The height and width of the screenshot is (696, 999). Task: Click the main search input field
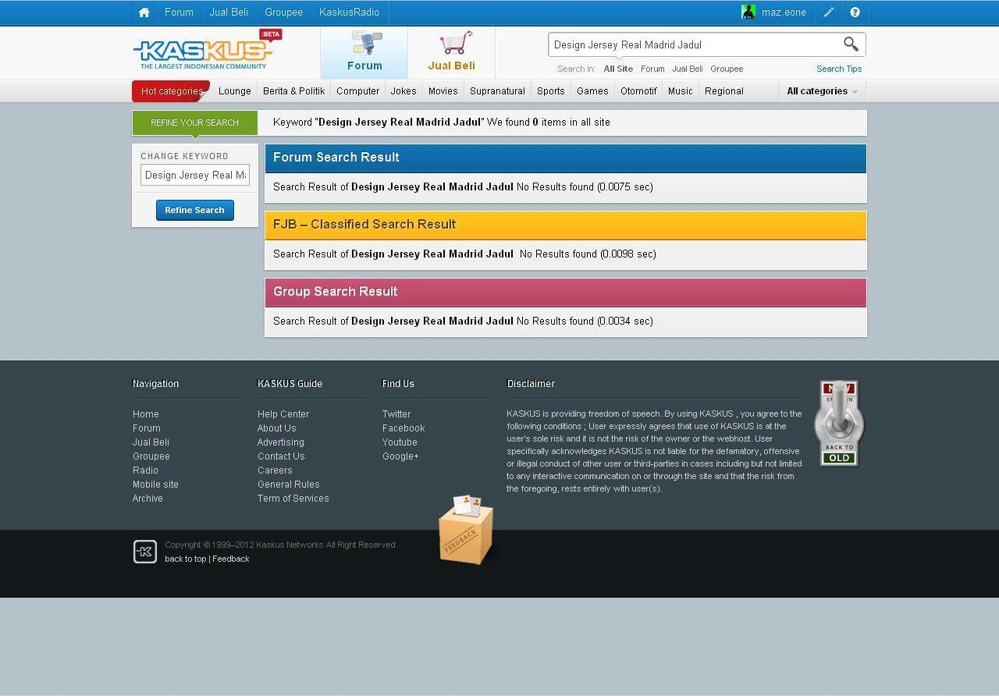tap(695, 44)
